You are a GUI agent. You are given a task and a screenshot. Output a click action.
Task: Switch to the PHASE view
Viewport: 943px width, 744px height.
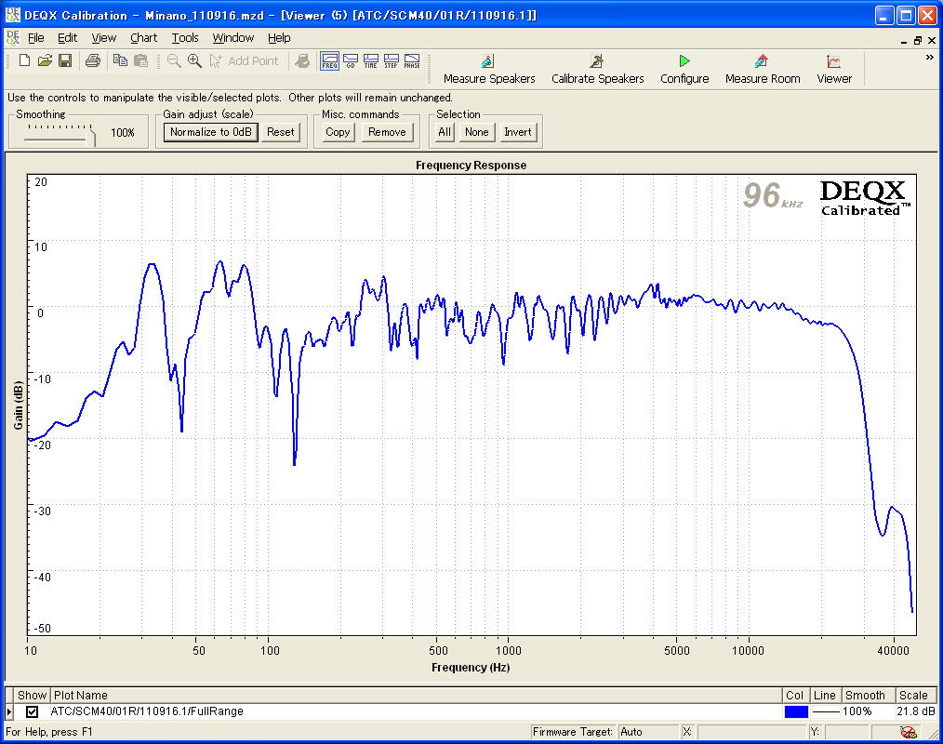click(412, 60)
